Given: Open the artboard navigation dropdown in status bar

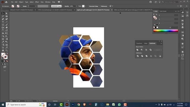Looking at the screenshot, I should tap(37, 101).
